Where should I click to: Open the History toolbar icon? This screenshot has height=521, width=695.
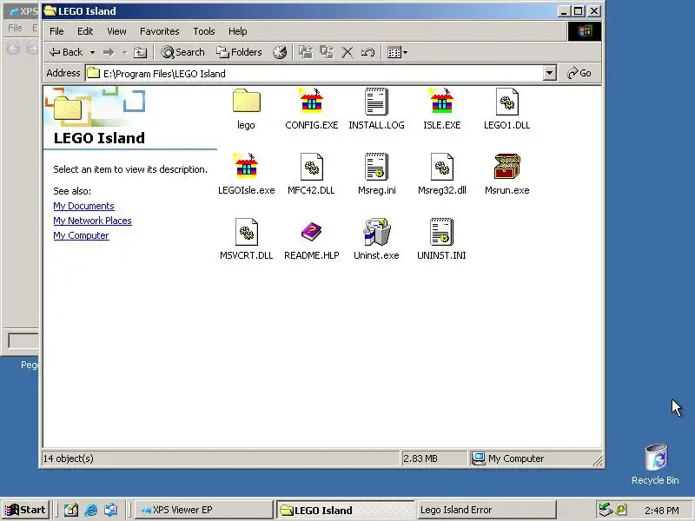[280, 52]
